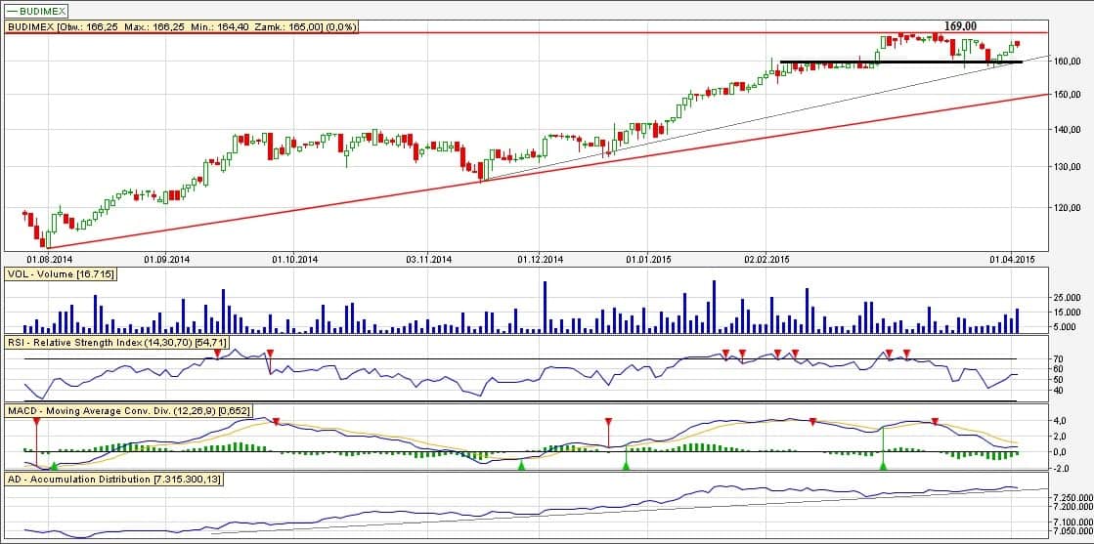The width and height of the screenshot is (1094, 544).
Task: Select the last red marker on RSI line
Action: click(907, 353)
